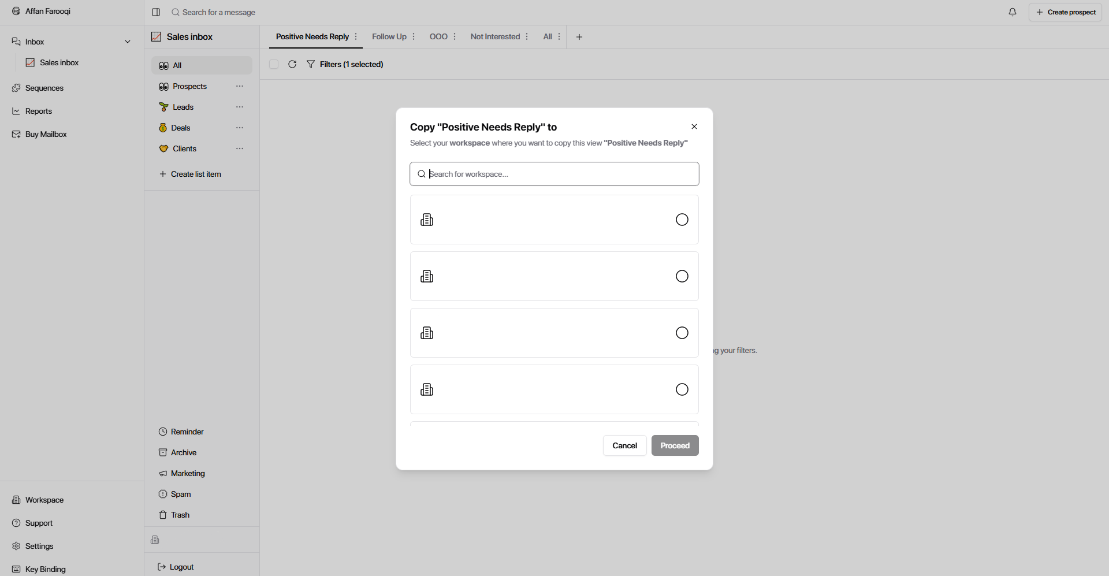The image size is (1109, 576).
Task: Switch to the OOO tab
Action: [x=438, y=36]
